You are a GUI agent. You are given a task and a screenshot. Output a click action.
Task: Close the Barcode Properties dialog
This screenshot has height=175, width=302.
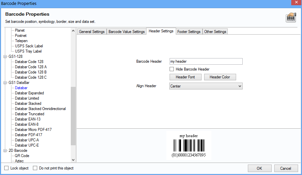tap(296, 3)
